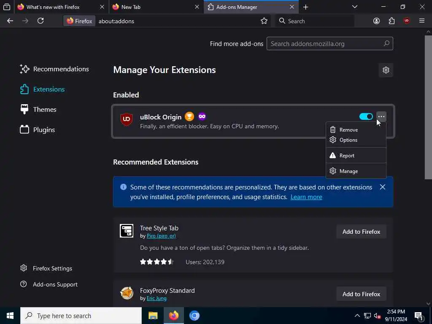Add Tree Style Tab to Firefox
The image size is (432, 324).
coord(361,232)
